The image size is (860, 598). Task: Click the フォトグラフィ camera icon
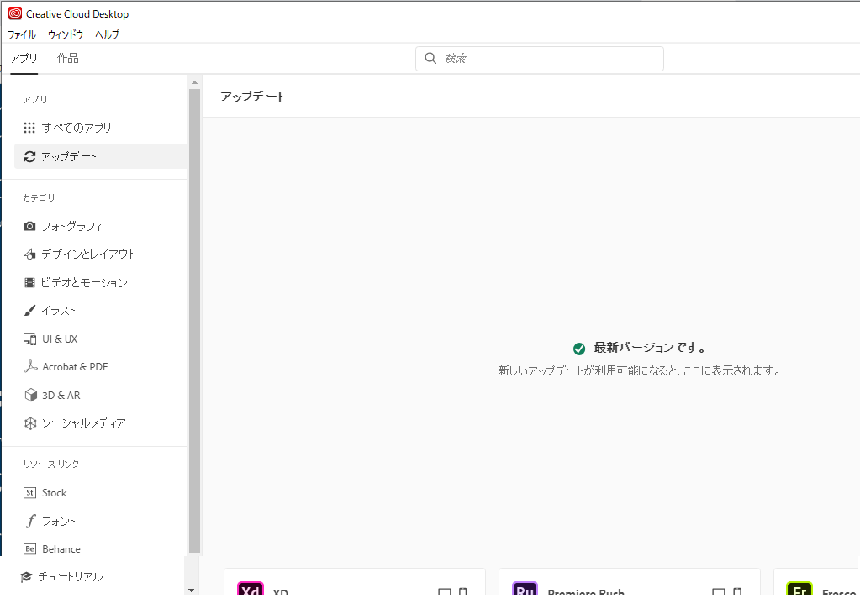pos(29,226)
